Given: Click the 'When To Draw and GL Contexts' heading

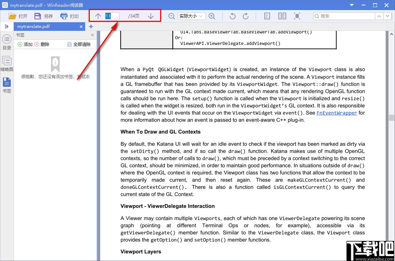Looking at the screenshot, I should [x=161, y=132].
